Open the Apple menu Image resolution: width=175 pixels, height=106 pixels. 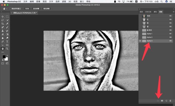pyautogui.click(x=4, y=2)
